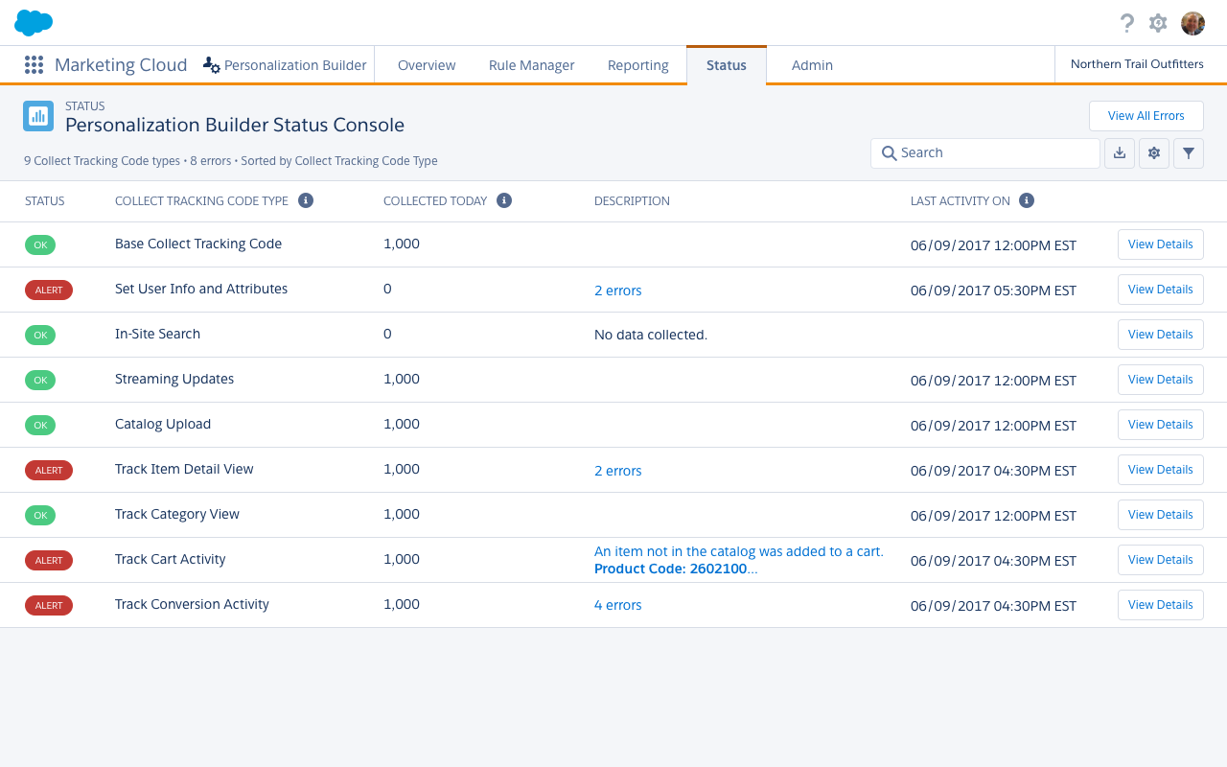Sort by Last Activity On header text
The width and height of the screenshot is (1227, 767).
pyautogui.click(x=961, y=201)
